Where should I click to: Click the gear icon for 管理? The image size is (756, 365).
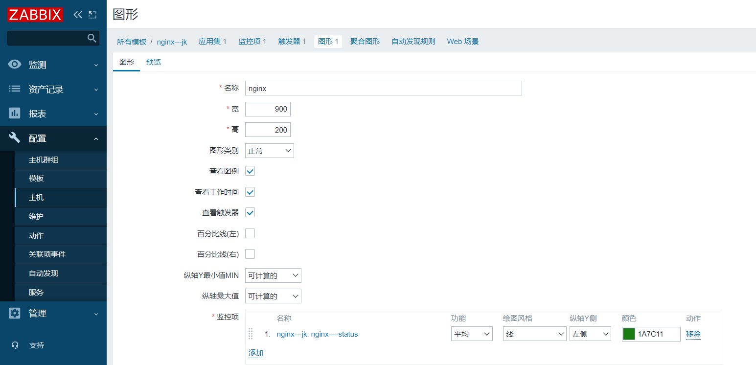tap(15, 313)
